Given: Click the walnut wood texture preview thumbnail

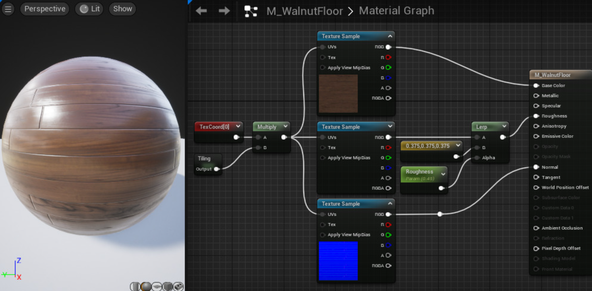Looking at the screenshot, I should click(x=338, y=94).
